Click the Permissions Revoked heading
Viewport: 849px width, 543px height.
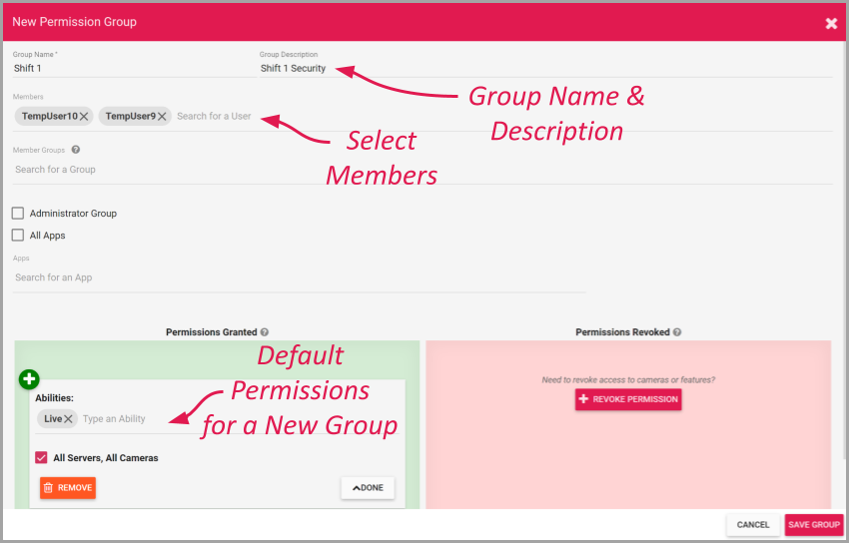click(622, 332)
